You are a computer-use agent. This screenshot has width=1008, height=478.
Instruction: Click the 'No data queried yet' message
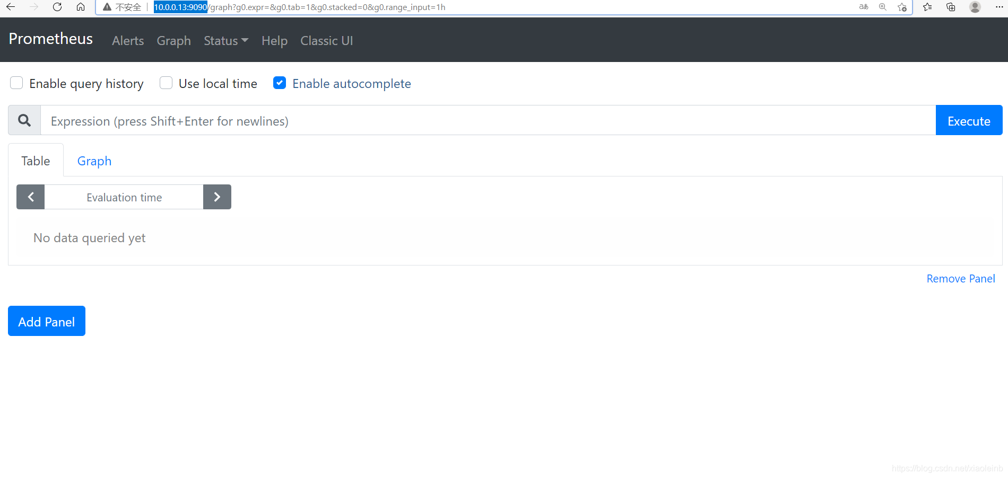pos(89,238)
